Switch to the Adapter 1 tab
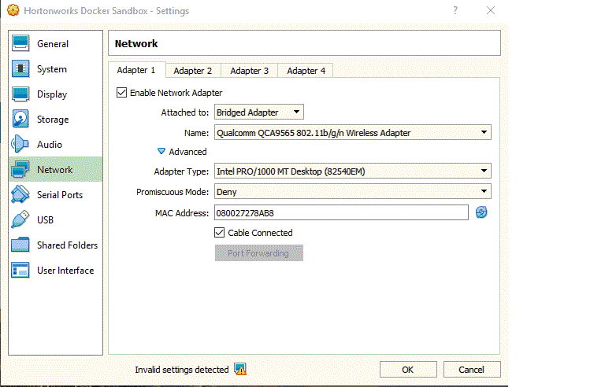Image resolution: width=605 pixels, height=387 pixels. pos(136,70)
